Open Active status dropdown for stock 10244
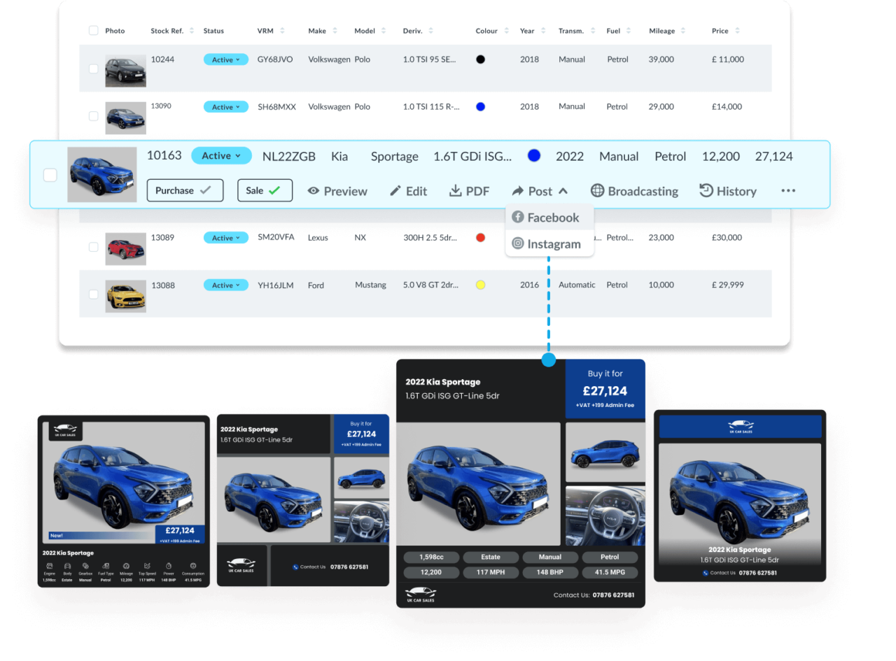This screenshot has height=661, width=896. click(226, 59)
